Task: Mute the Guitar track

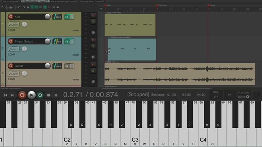Action: coord(93,65)
